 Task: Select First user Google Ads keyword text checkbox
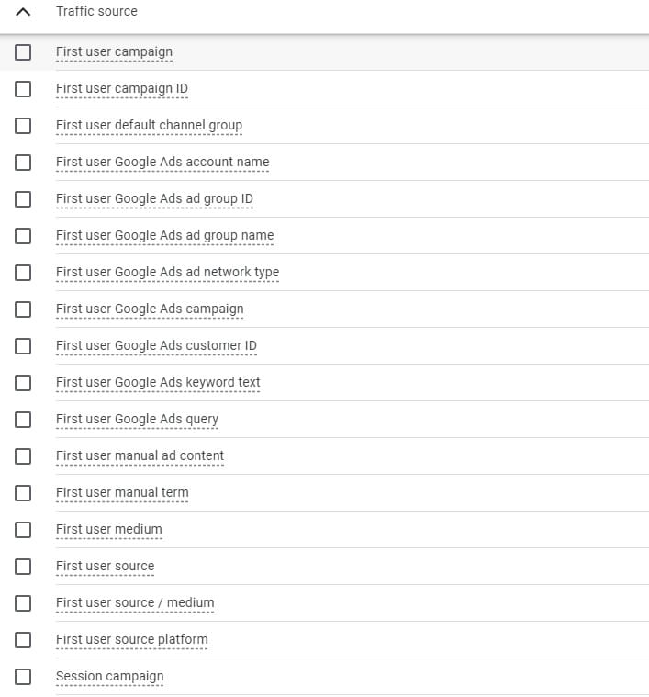(x=23, y=383)
